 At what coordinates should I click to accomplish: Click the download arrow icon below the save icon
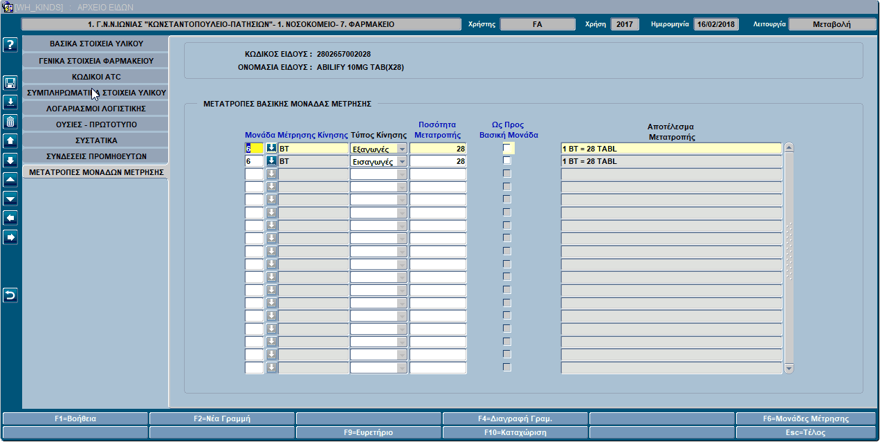click(10, 102)
